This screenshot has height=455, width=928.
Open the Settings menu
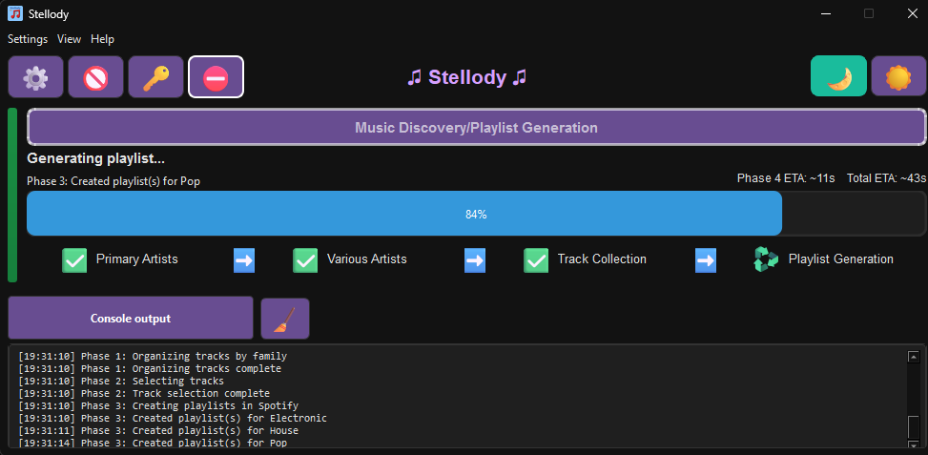[x=28, y=39]
